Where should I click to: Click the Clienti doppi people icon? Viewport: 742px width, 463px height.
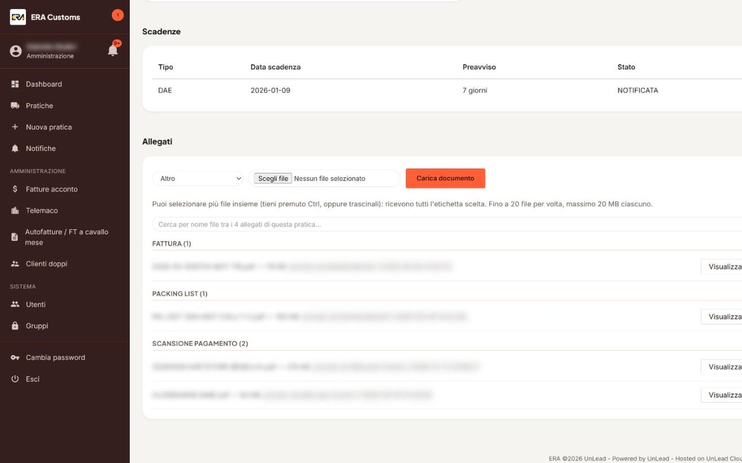pos(15,263)
